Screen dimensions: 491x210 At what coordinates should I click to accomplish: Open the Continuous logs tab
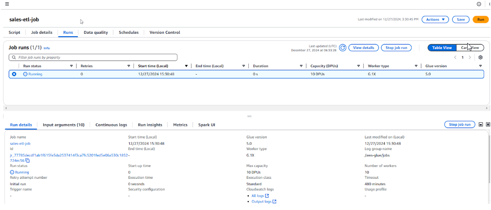pos(111,125)
